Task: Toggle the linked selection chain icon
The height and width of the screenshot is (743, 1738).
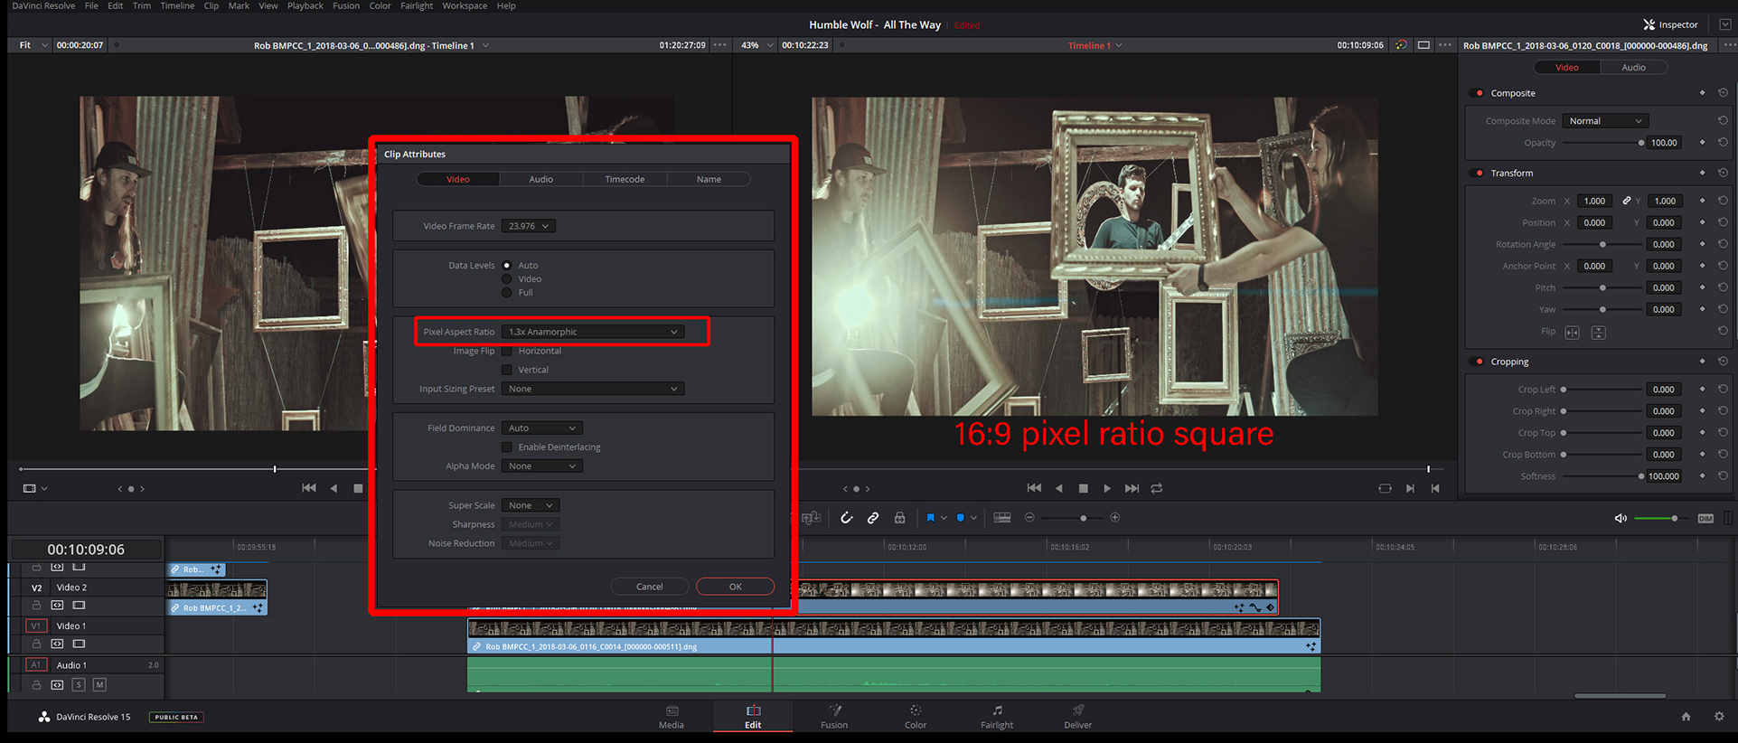Action: pyautogui.click(x=873, y=518)
